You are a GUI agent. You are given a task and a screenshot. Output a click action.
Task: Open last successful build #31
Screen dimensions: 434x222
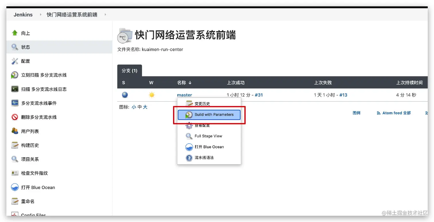tap(259, 95)
